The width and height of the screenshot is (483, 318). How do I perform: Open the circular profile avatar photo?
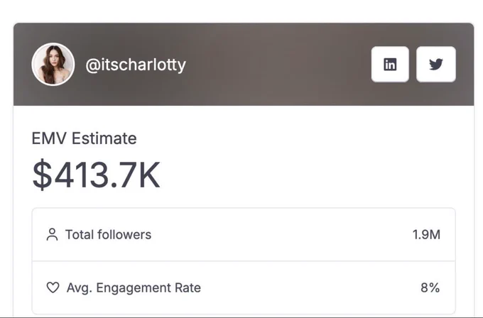pyautogui.click(x=53, y=64)
